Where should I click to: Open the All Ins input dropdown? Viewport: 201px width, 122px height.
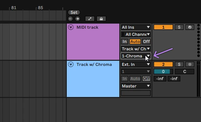point(136,27)
